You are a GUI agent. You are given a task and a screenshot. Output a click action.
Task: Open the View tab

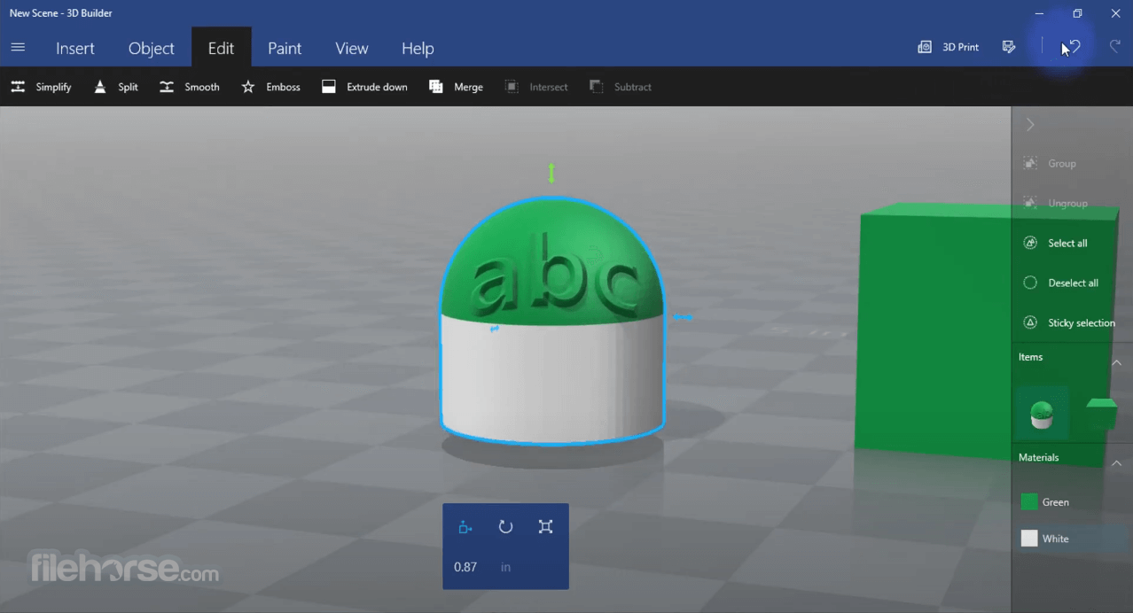[x=352, y=49]
